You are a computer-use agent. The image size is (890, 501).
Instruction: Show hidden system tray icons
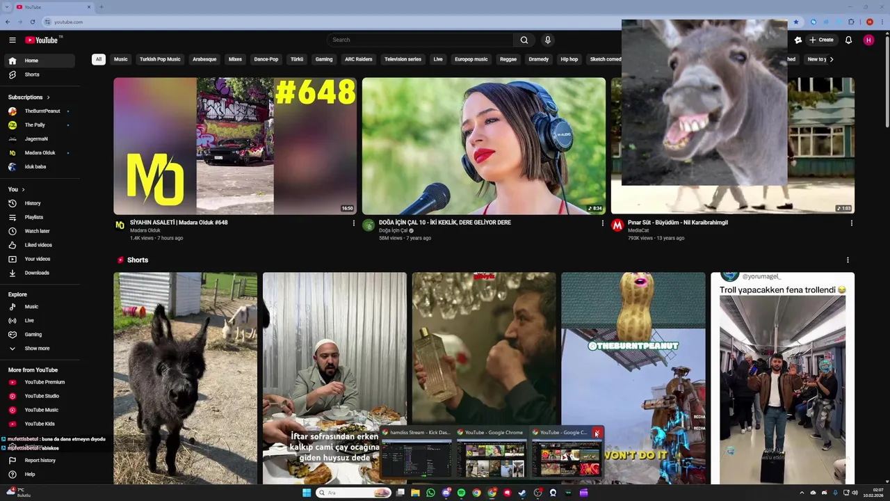802,493
